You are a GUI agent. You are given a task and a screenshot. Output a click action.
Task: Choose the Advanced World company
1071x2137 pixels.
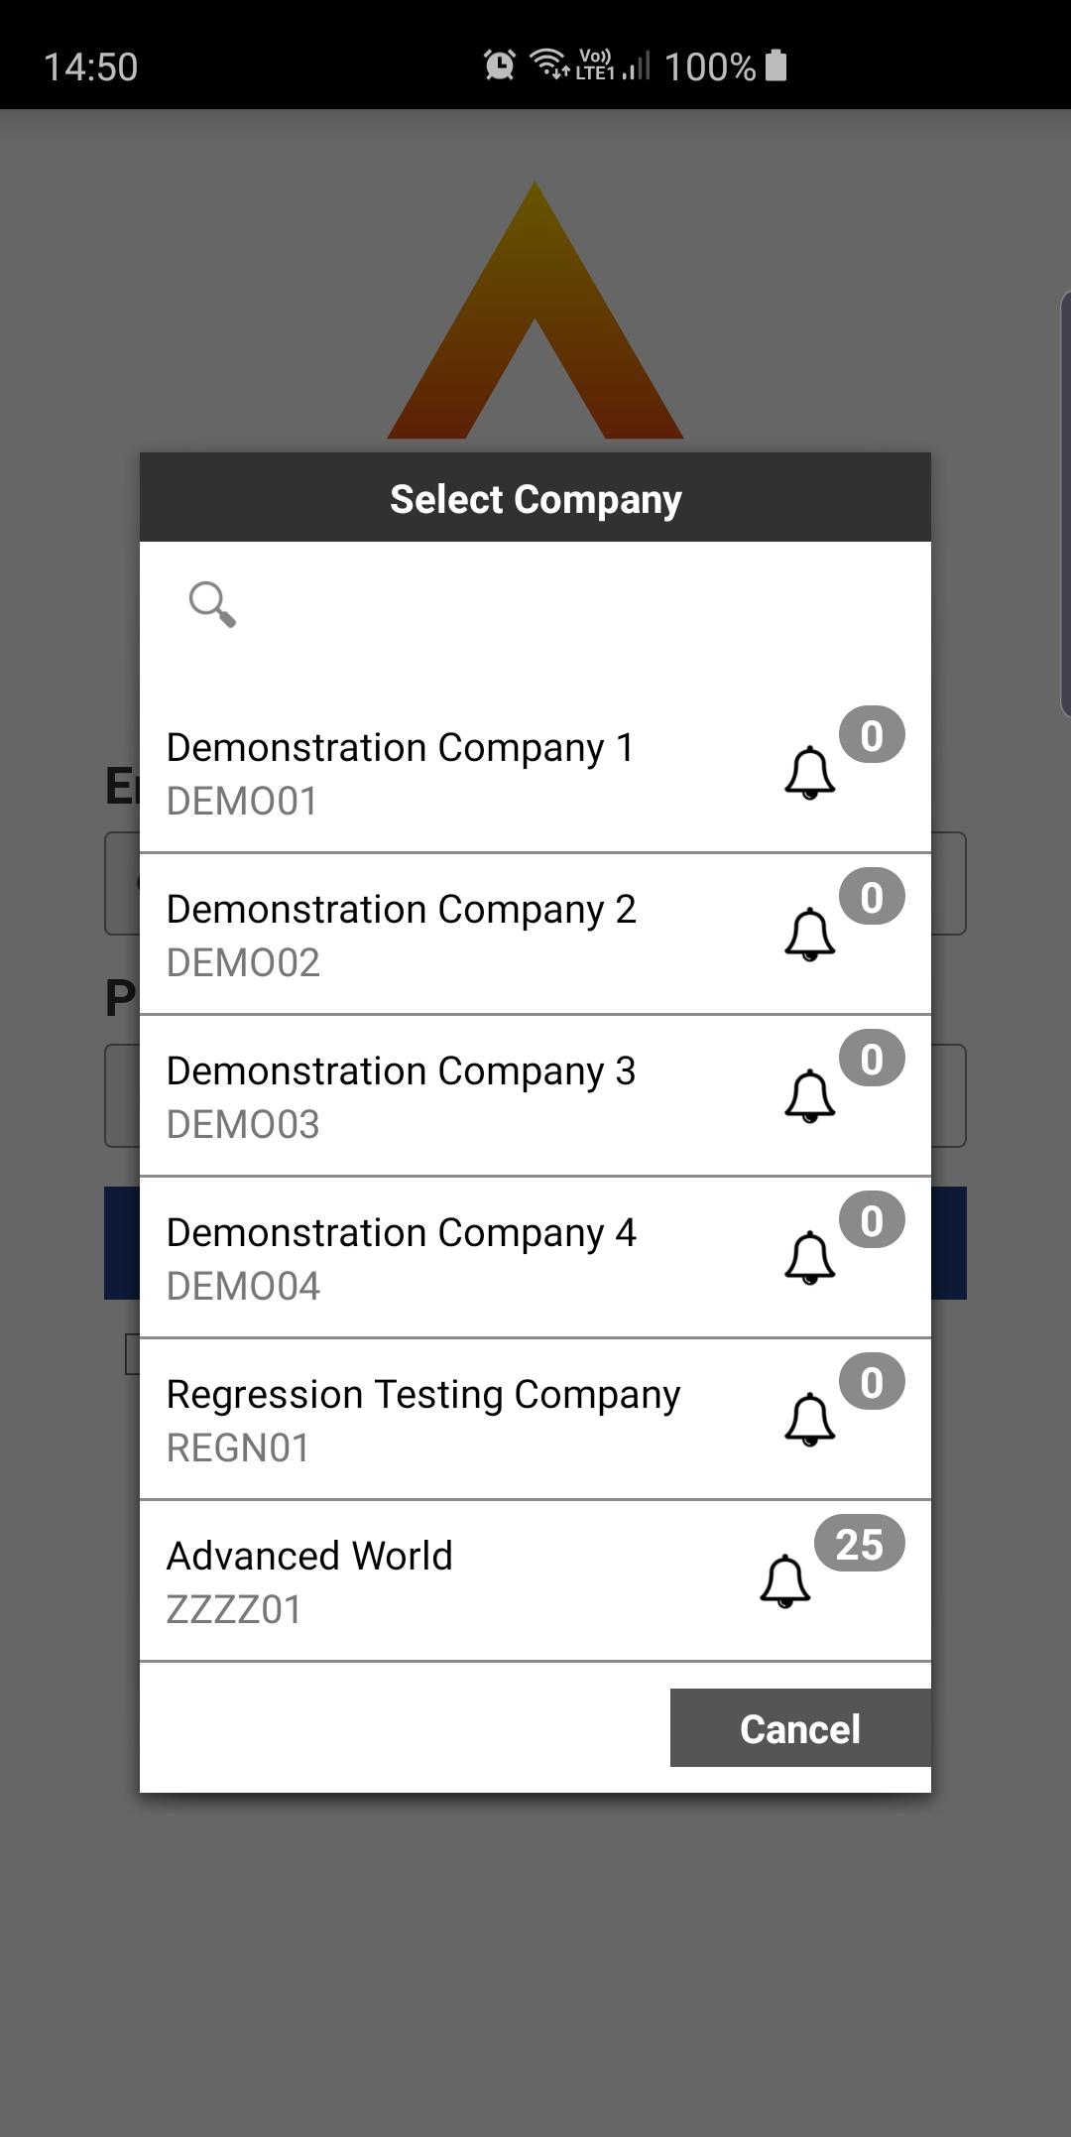[x=309, y=1581]
